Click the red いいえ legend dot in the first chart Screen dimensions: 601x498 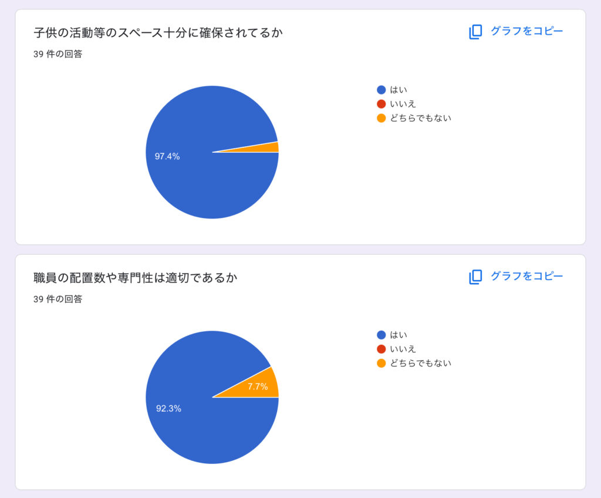click(x=381, y=104)
